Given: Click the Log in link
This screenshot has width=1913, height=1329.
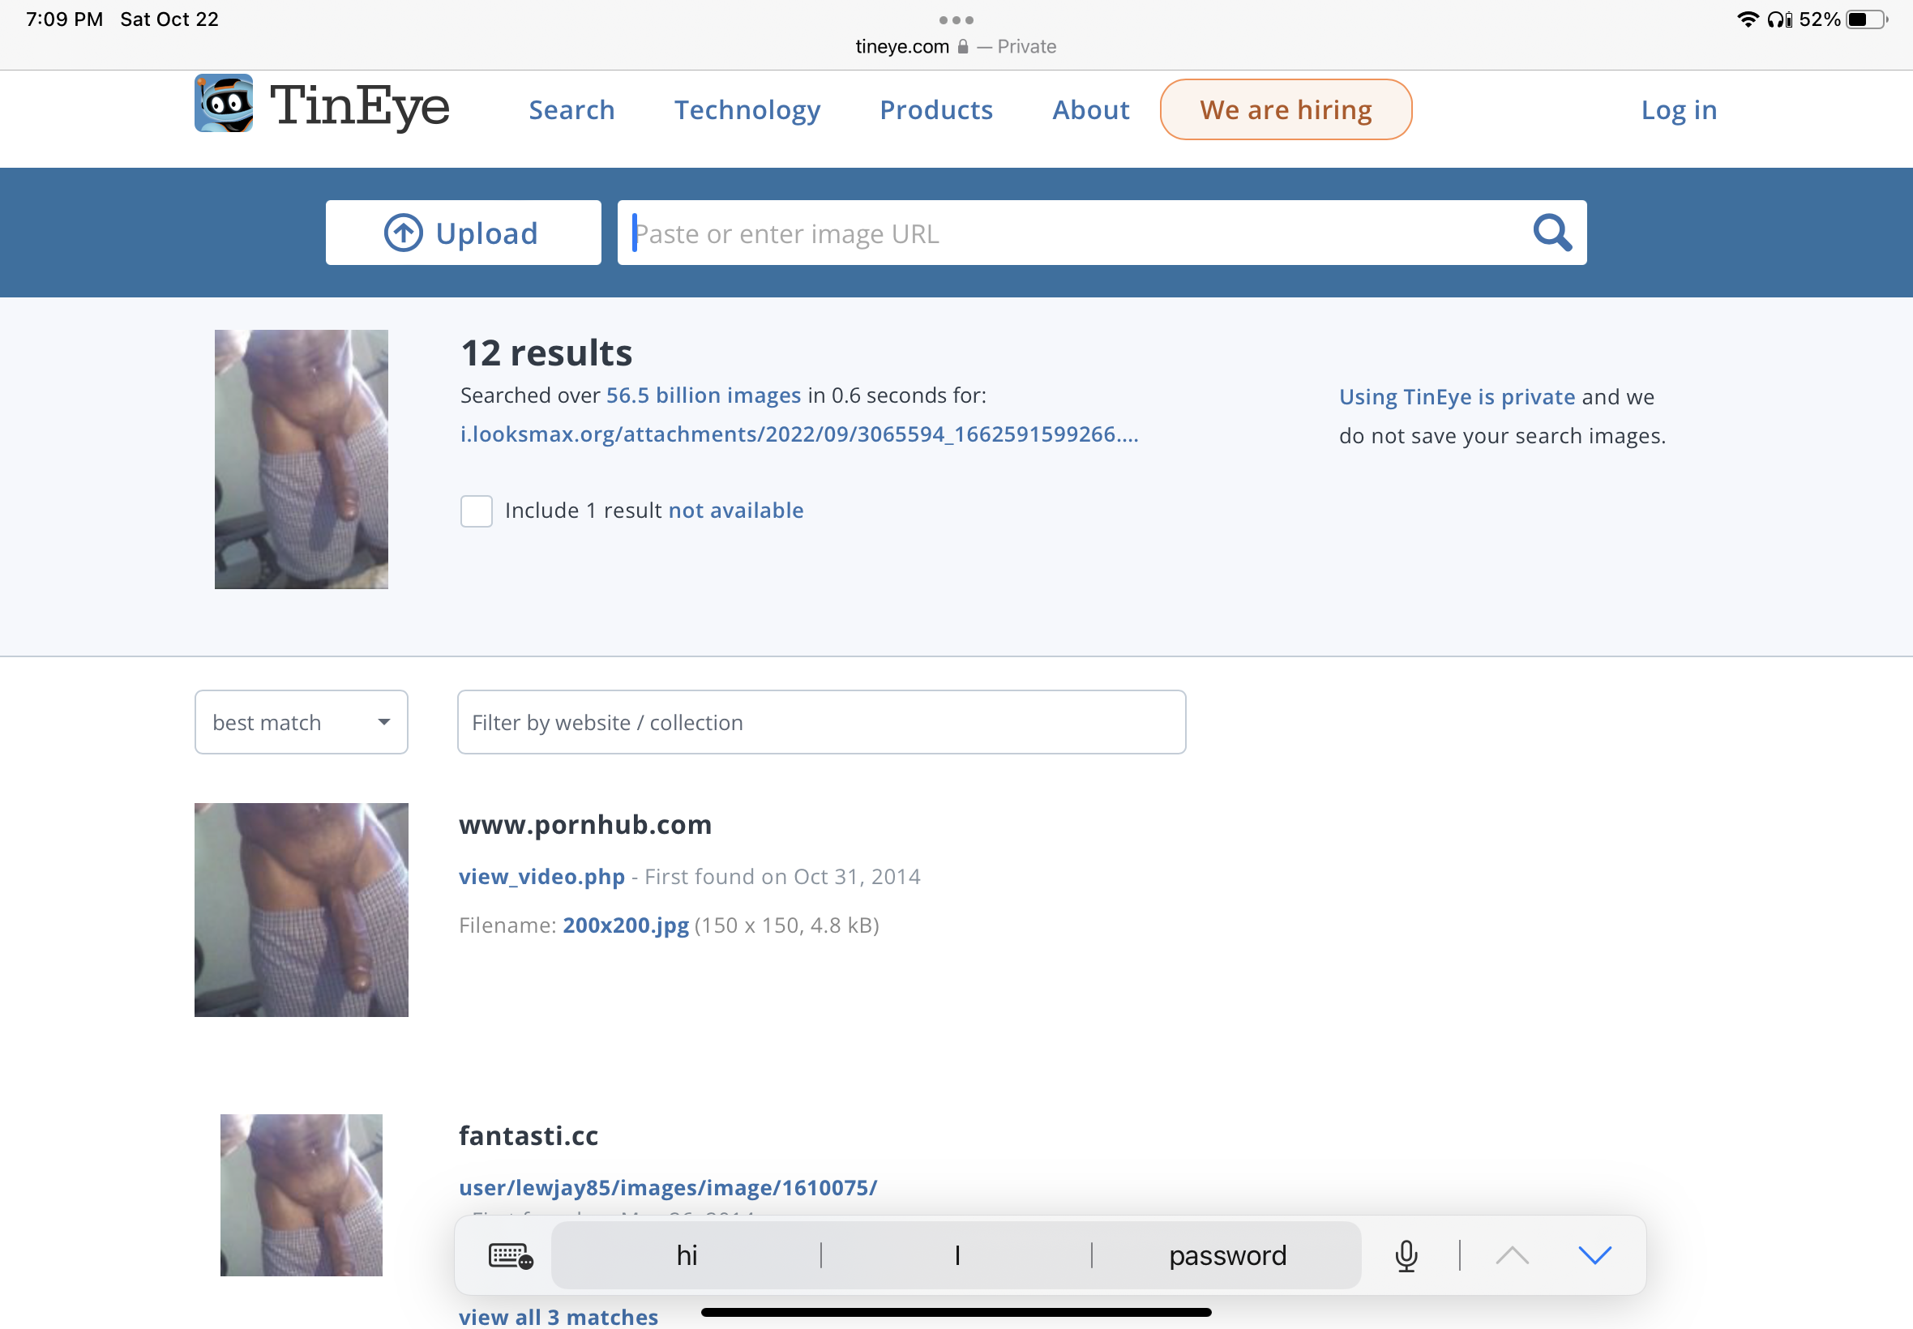Looking at the screenshot, I should coord(1679,110).
